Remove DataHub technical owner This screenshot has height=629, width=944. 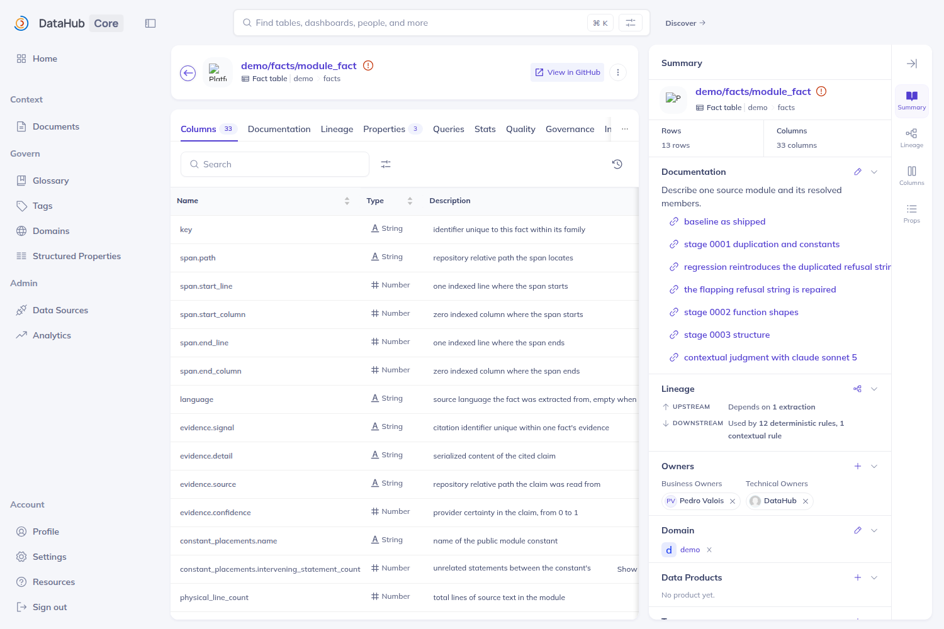click(806, 501)
